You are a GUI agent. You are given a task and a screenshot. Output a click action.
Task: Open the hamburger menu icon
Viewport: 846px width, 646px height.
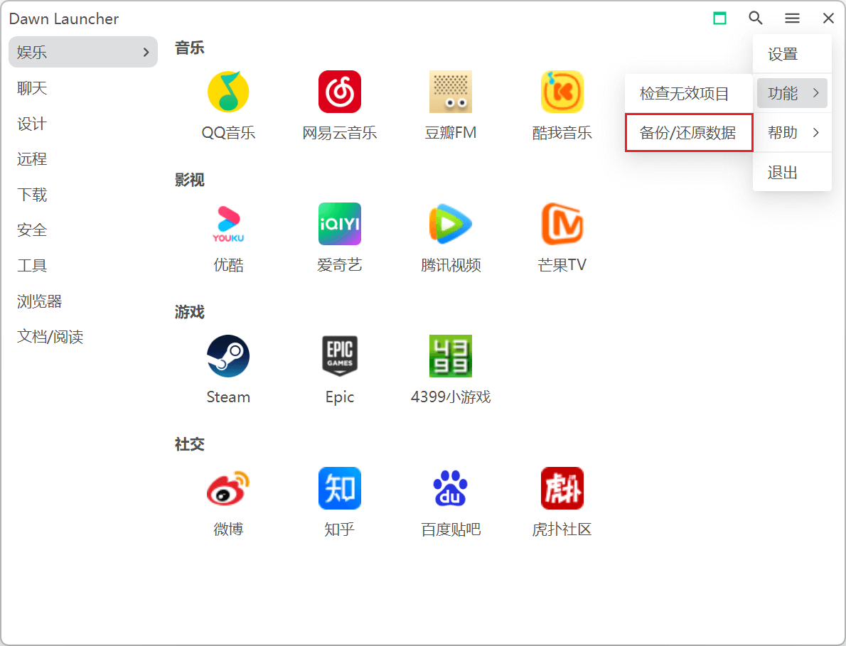(792, 18)
